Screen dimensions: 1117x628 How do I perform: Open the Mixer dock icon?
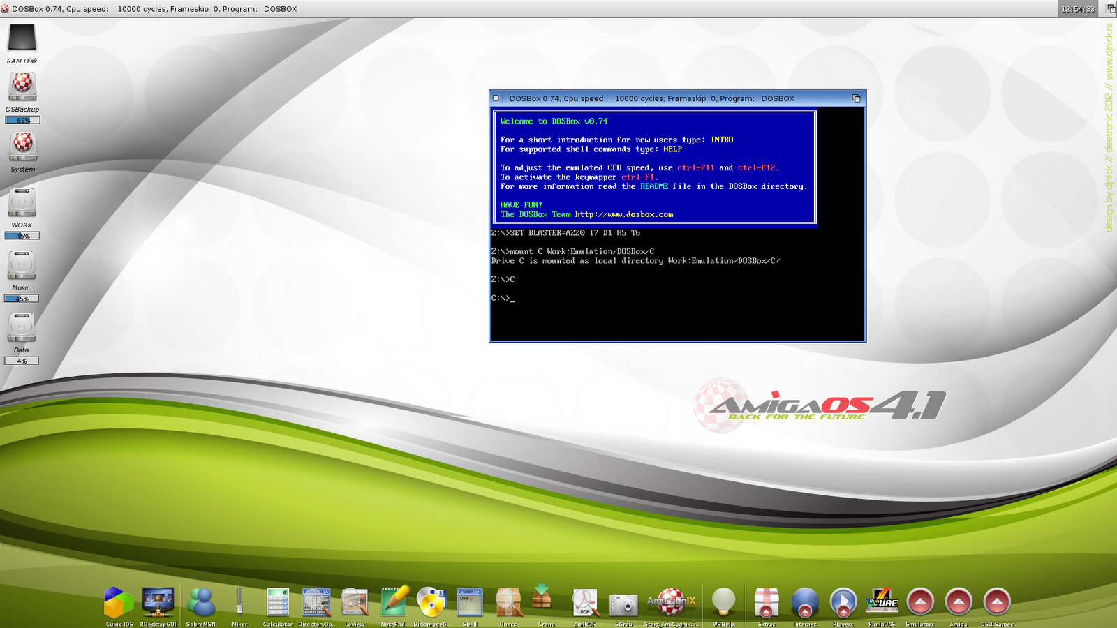tap(239, 601)
